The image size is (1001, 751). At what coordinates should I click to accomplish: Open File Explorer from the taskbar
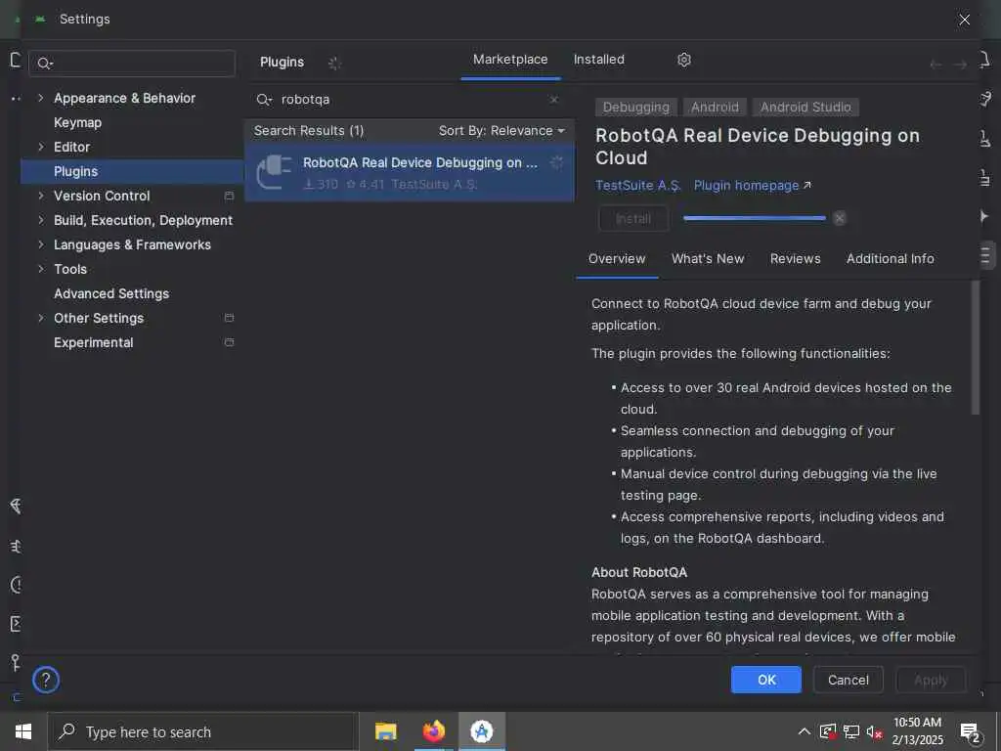tap(385, 731)
